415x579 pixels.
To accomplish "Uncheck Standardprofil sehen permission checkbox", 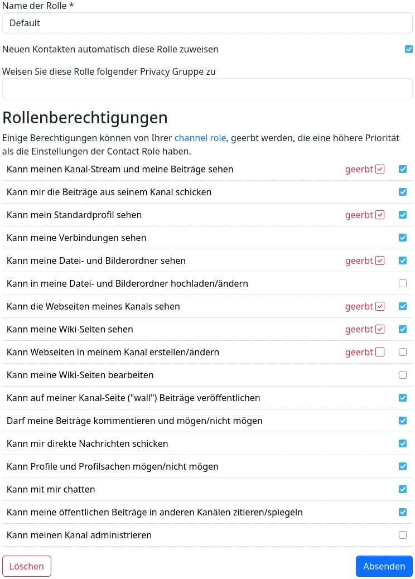I will (403, 215).
